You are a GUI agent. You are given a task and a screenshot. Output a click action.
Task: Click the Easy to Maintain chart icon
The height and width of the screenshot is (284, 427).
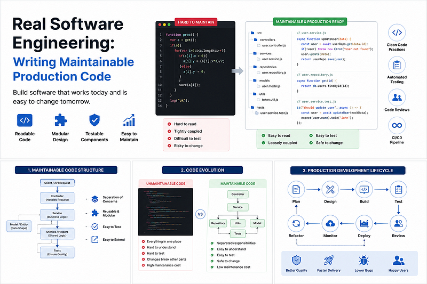click(129, 120)
